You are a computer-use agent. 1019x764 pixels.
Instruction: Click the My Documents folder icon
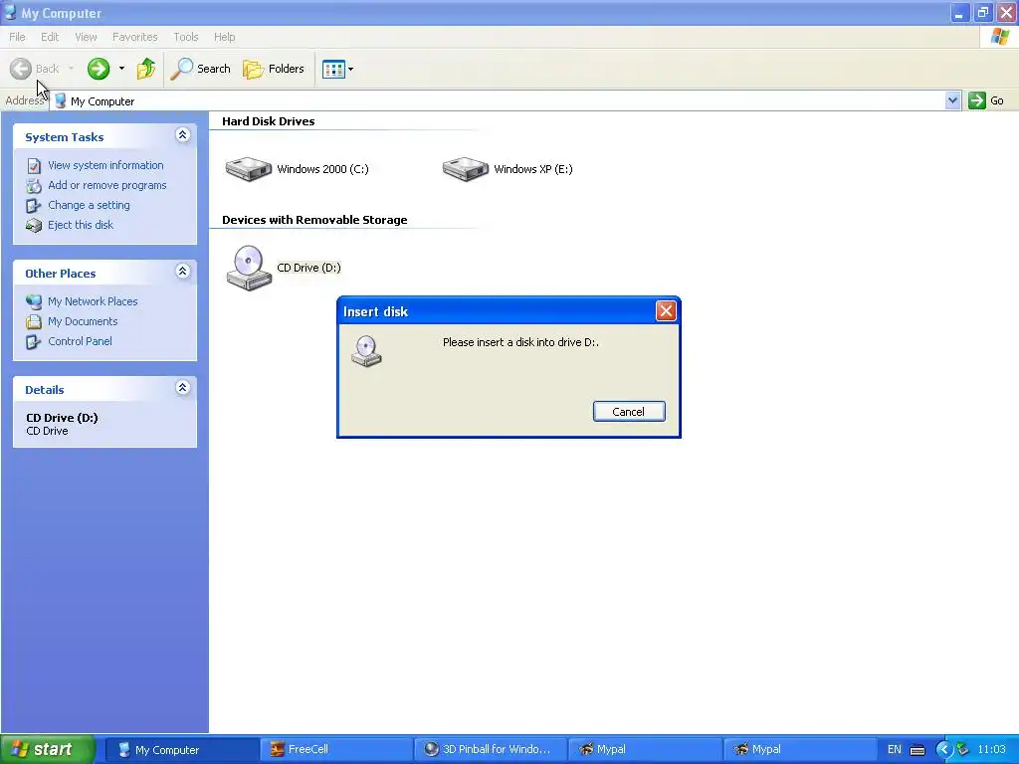[x=34, y=321]
